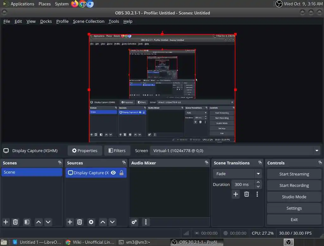
Task: Open source Properties button in toolbar
Action: click(85, 151)
